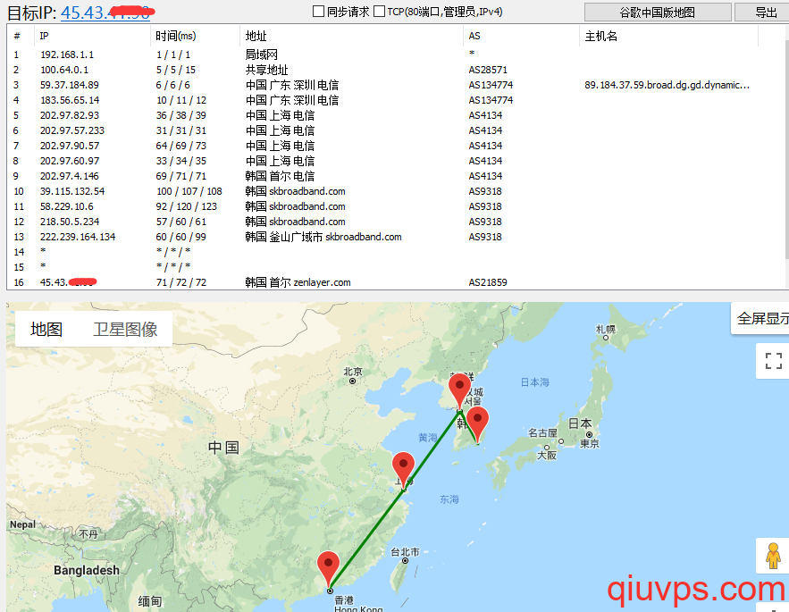
Task: Sort by the IP column header
Action: pyautogui.click(x=92, y=36)
